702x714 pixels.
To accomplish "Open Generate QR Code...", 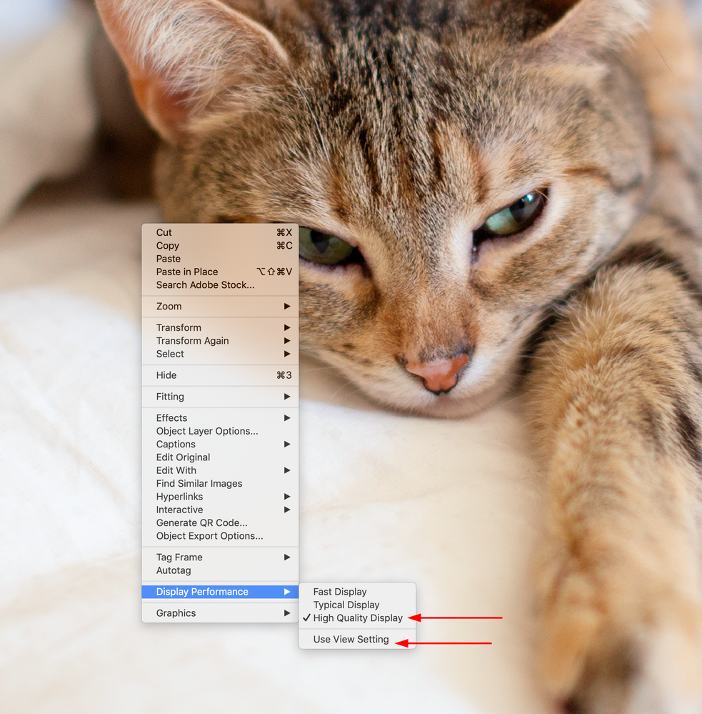I will click(x=220, y=522).
